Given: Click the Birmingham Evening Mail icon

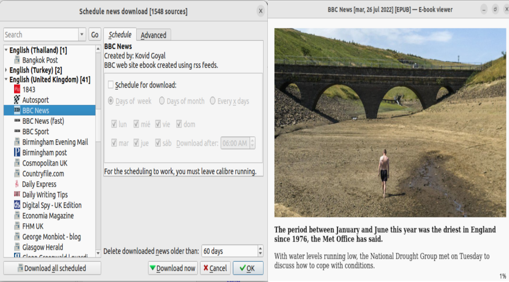Looking at the screenshot, I should 17,142.
